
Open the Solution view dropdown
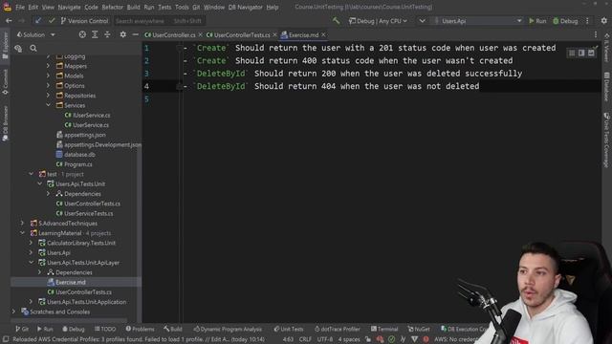click(36, 34)
